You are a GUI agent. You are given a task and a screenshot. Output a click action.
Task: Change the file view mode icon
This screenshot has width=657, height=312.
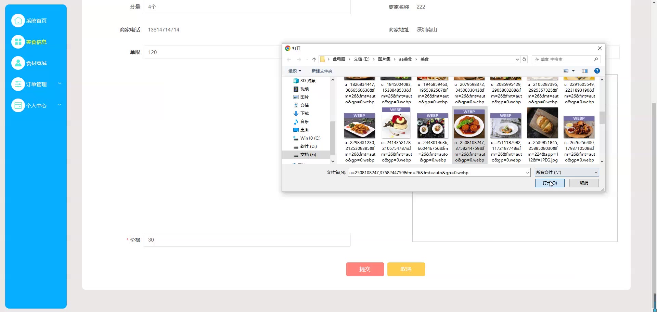[566, 71]
